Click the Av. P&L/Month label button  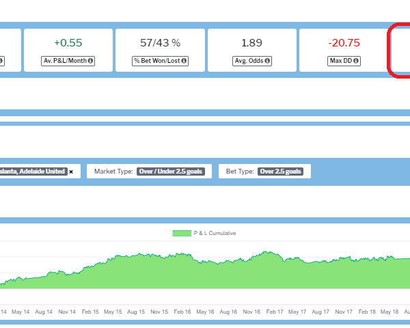[x=68, y=61]
